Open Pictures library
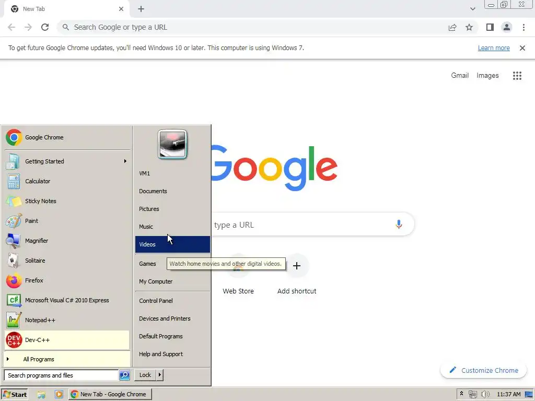535x401 pixels. tap(172, 209)
